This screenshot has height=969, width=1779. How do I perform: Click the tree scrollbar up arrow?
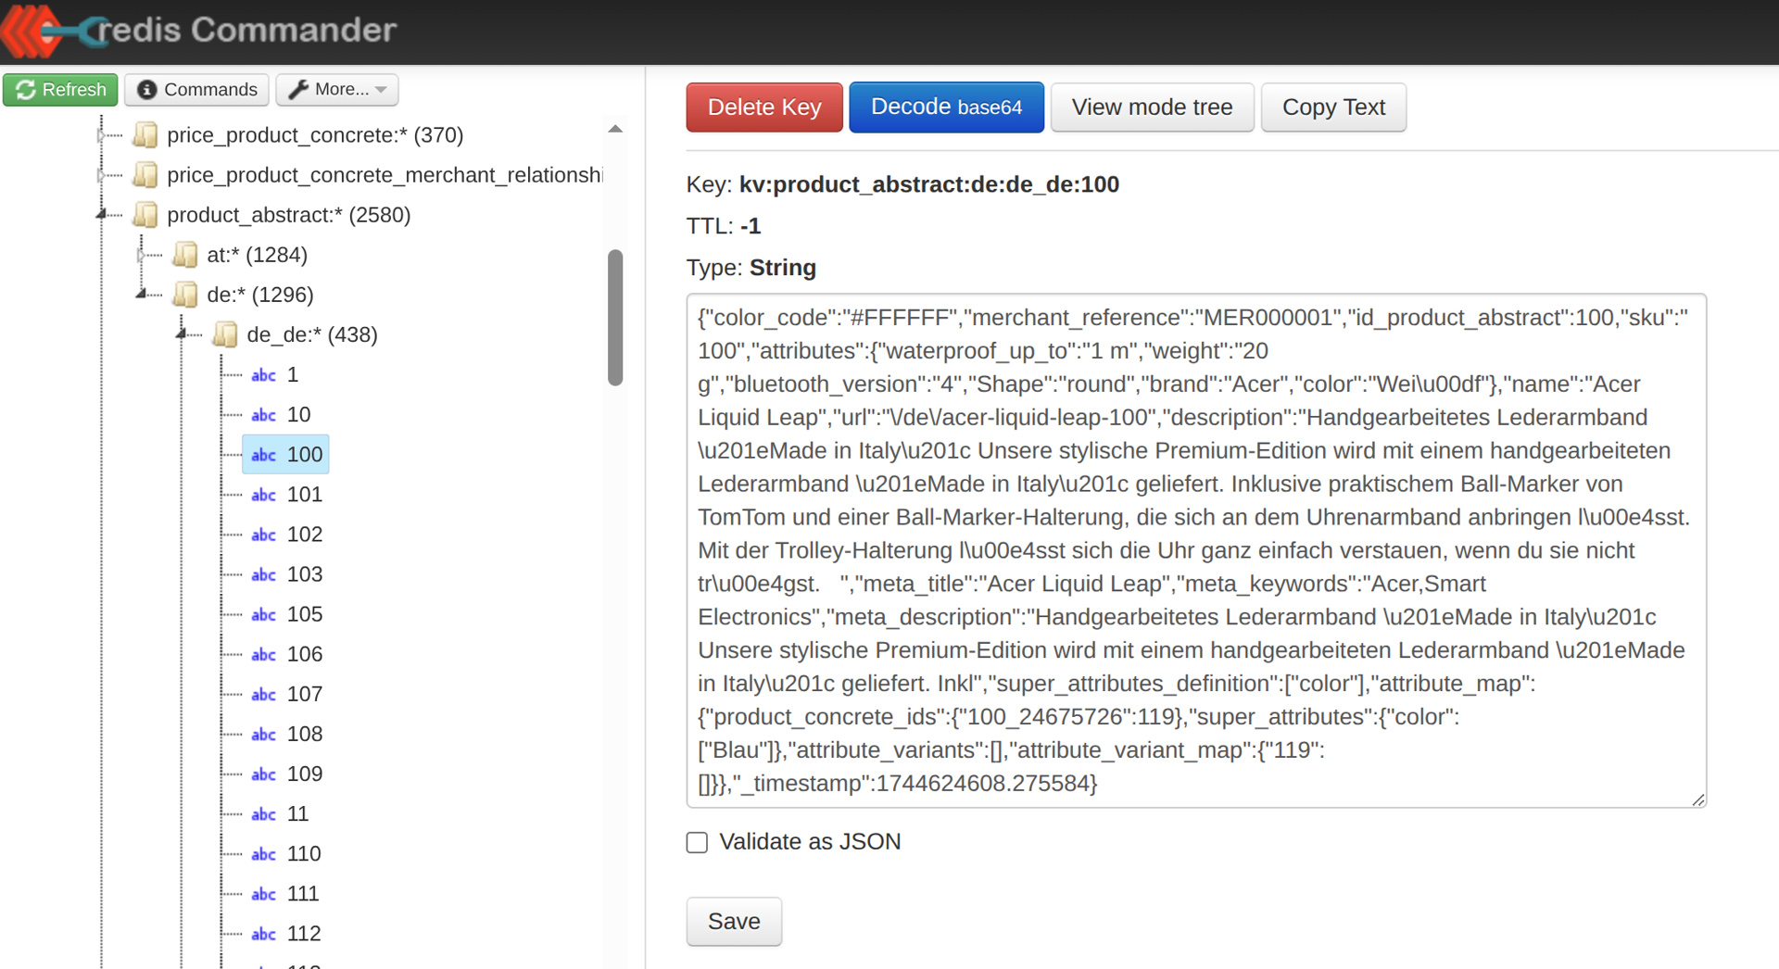[x=615, y=130]
